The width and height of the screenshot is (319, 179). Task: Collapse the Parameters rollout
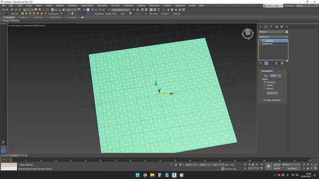260,71
